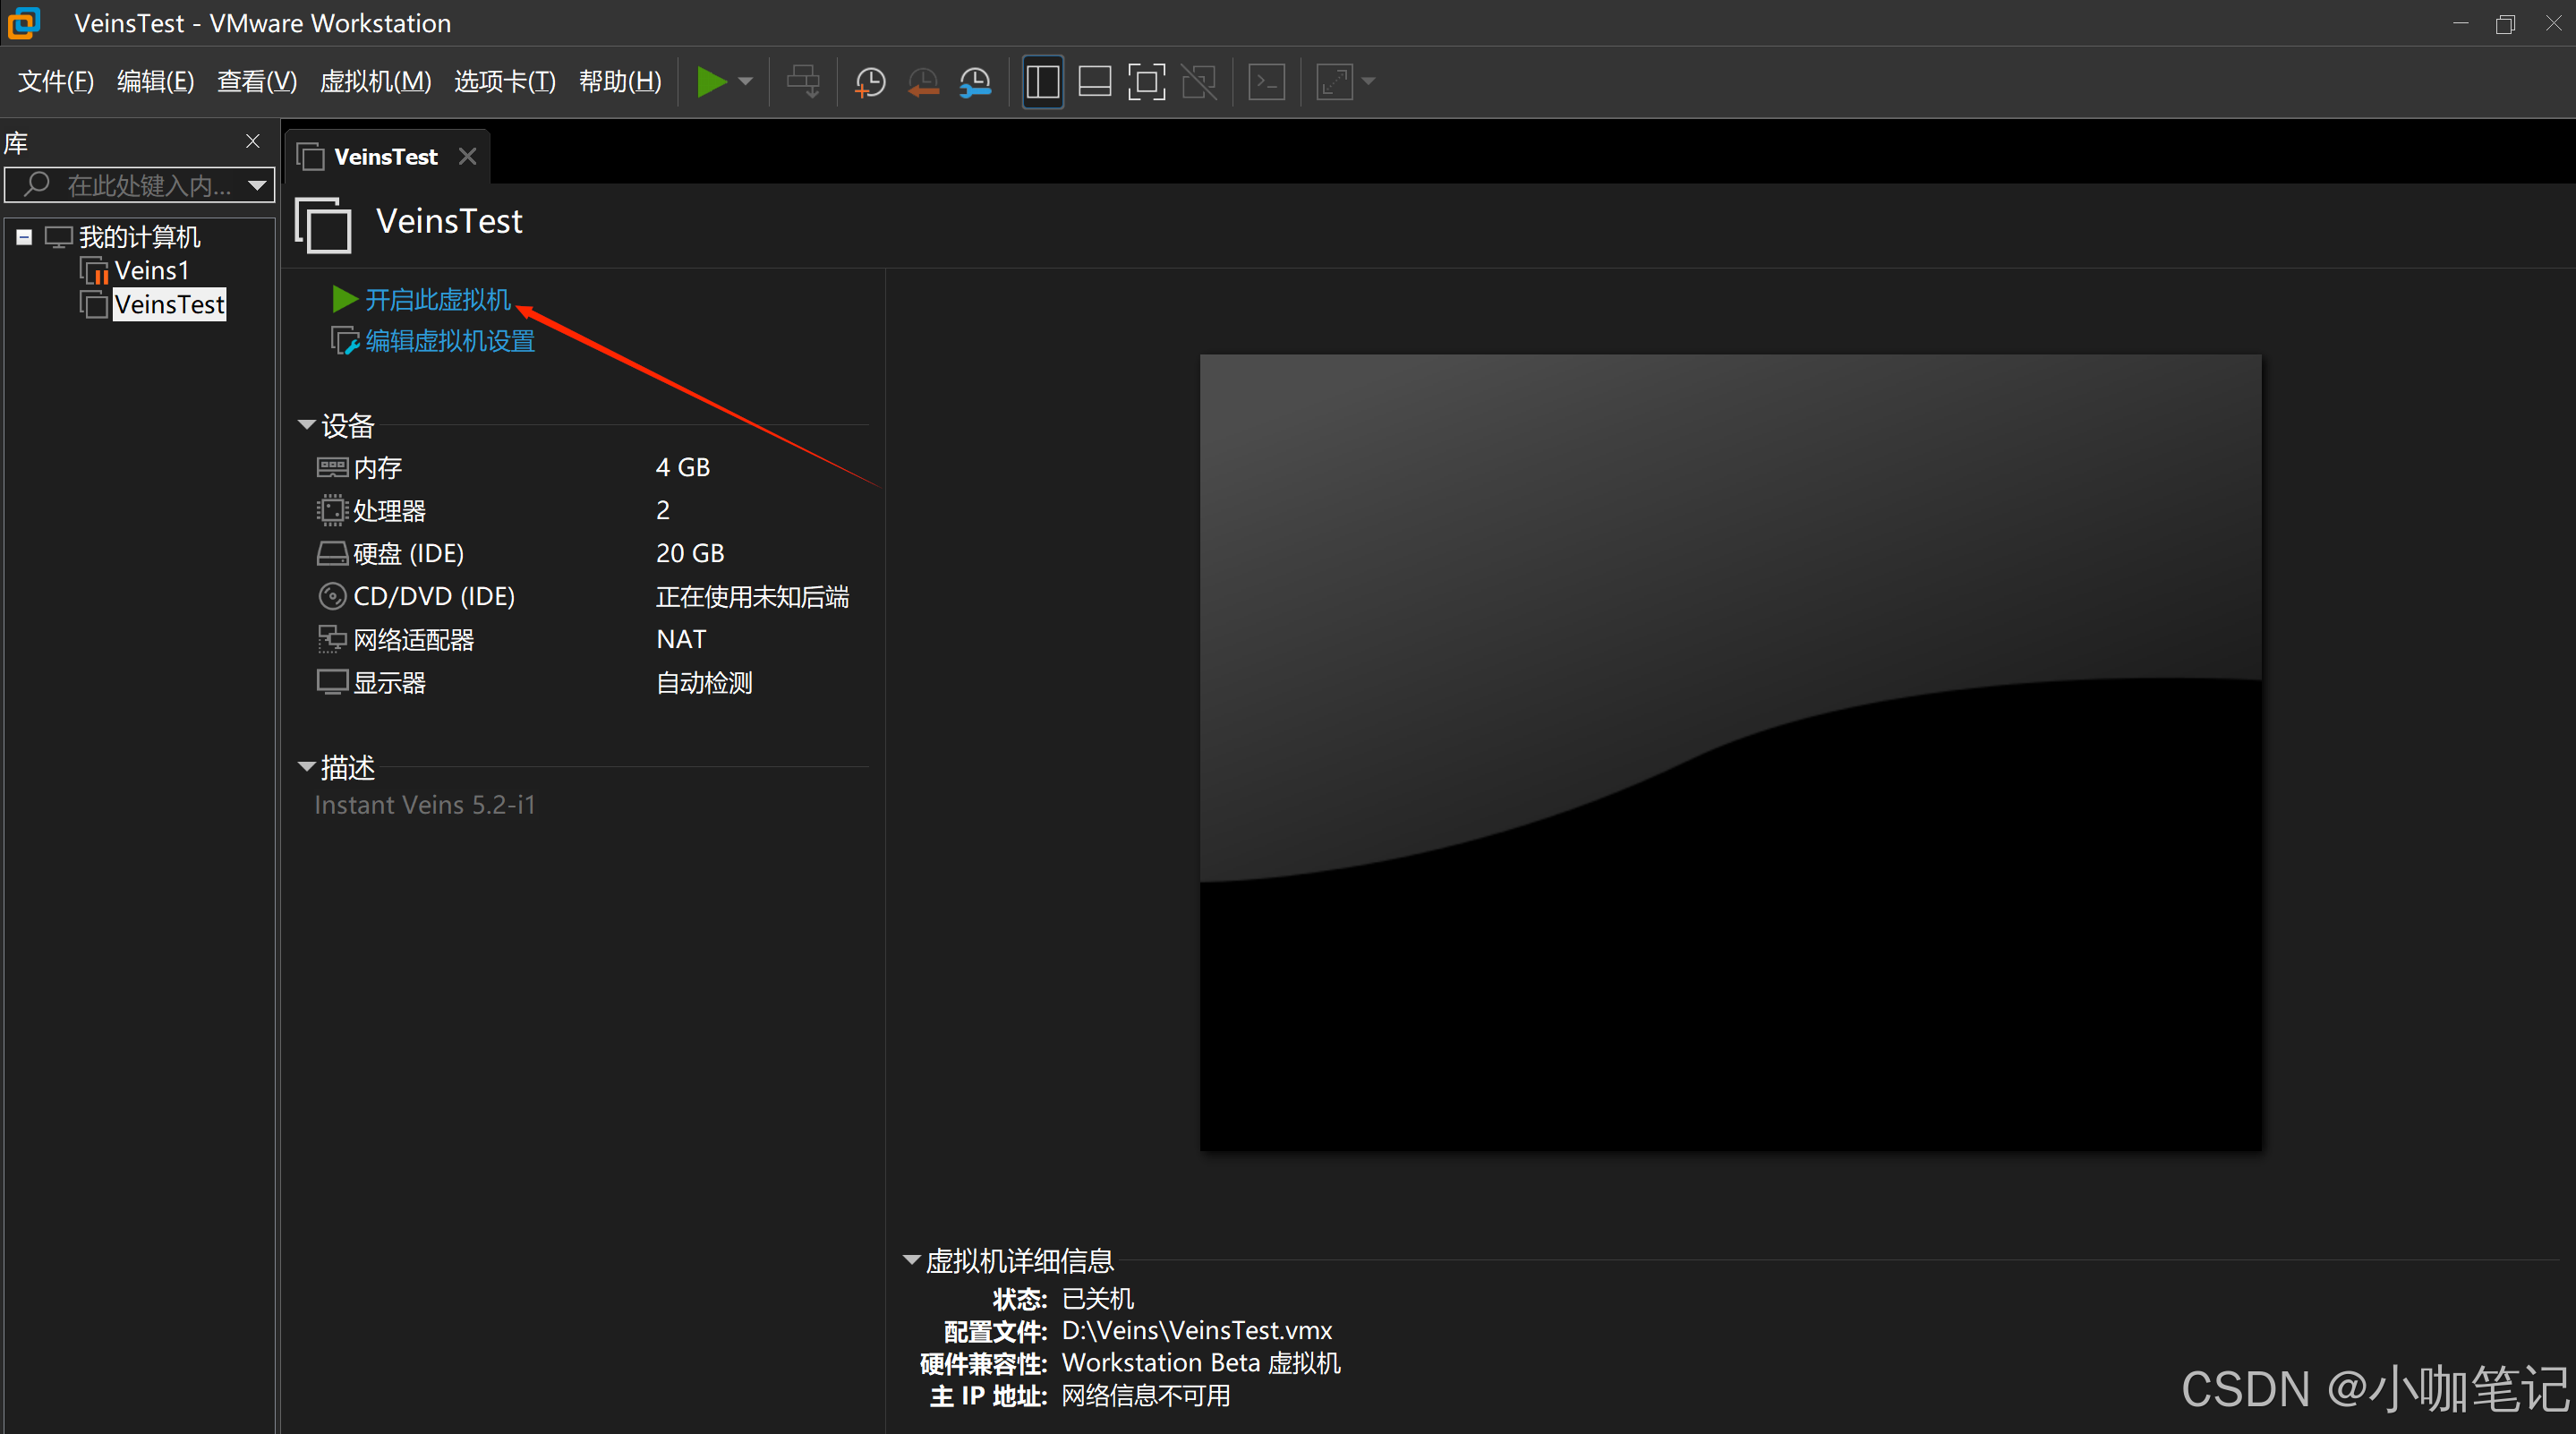
Task: Select Veins1 in the library tree
Action: pyautogui.click(x=151, y=271)
